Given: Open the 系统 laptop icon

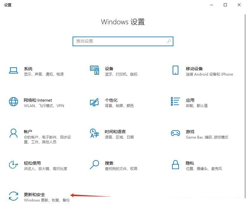Looking at the screenshot, I should click(x=13, y=70).
